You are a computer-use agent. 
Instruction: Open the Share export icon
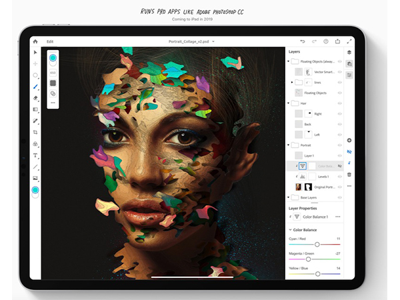click(x=337, y=41)
